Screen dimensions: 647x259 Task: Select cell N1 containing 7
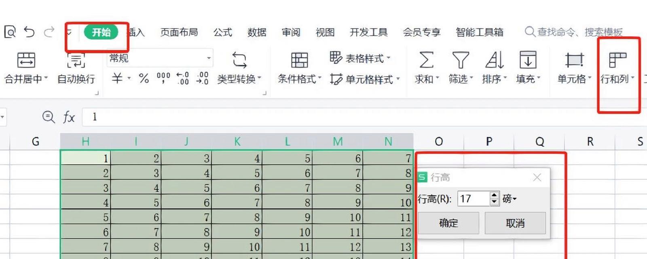click(x=388, y=158)
